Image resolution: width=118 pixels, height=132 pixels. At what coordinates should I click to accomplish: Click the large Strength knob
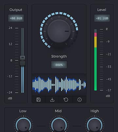(59, 31)
